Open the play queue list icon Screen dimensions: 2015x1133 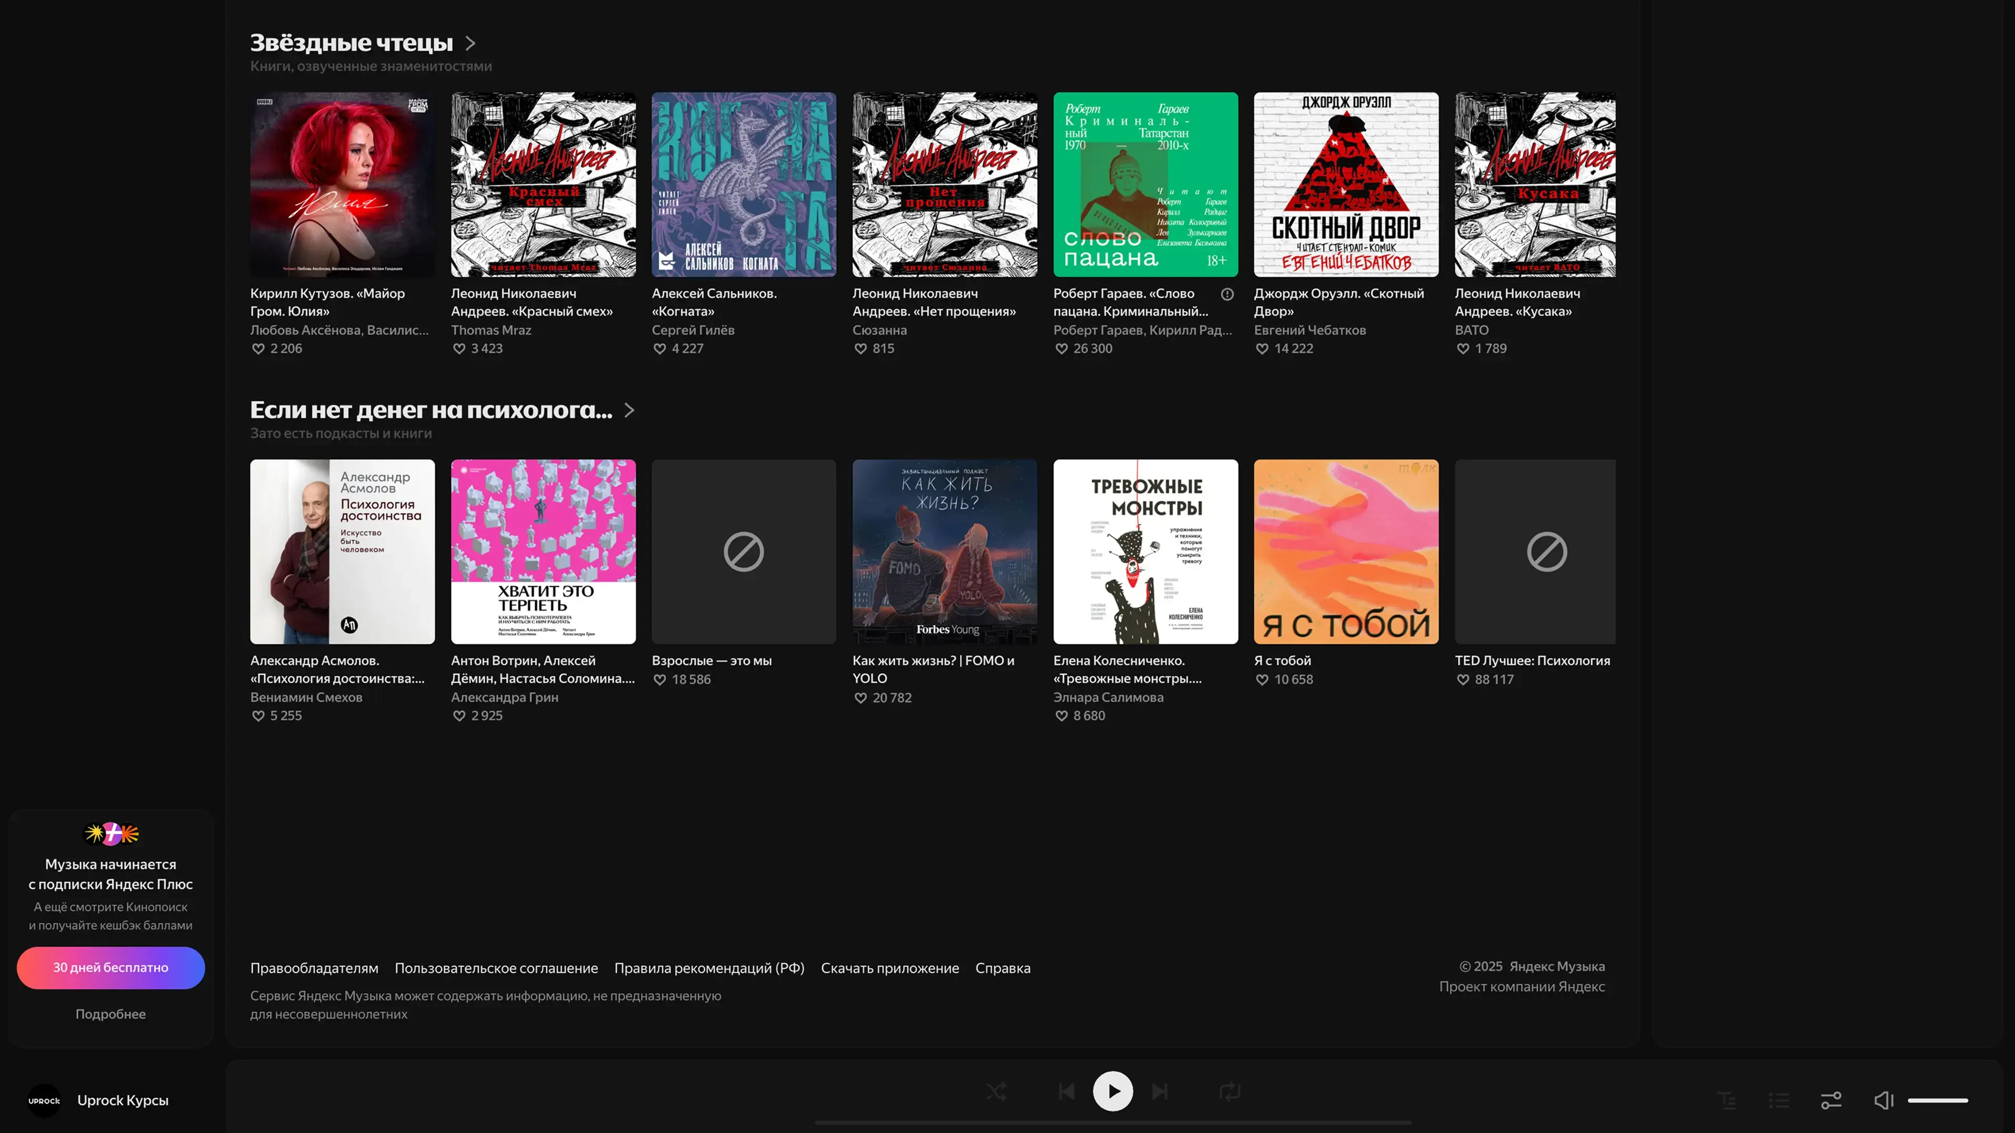coord(1779,1100)
